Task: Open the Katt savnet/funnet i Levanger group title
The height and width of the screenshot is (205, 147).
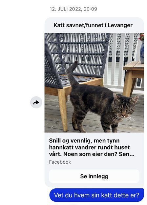Action: point(93,25)
